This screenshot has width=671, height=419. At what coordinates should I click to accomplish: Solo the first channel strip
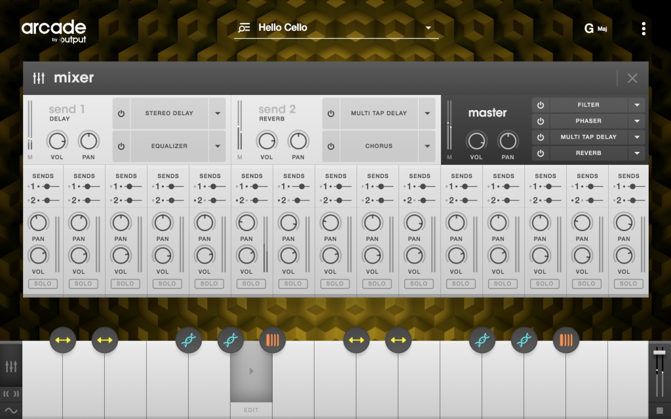[43, 284]
